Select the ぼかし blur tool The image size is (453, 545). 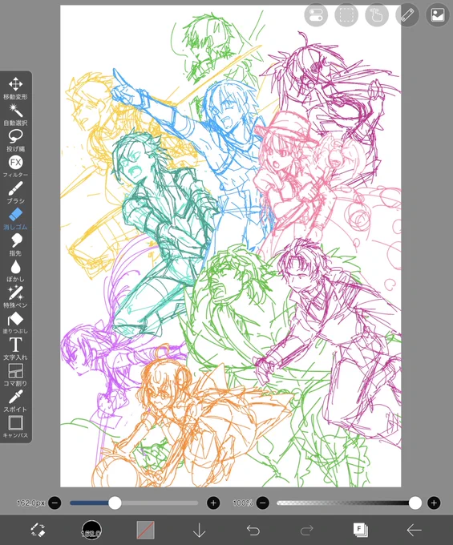tap(16, 271)
